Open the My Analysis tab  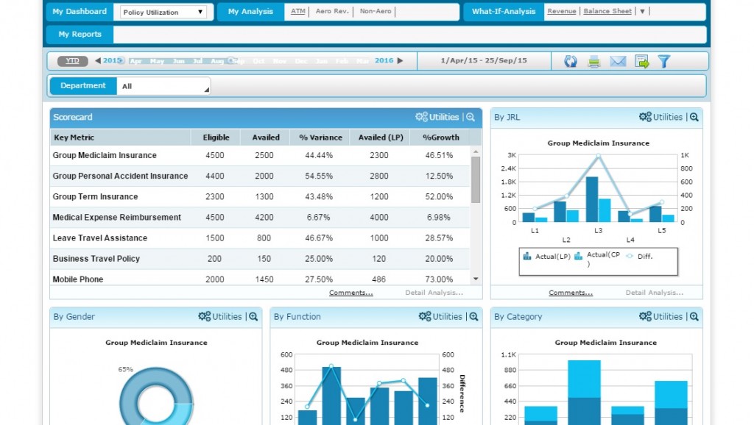(x=250, y=12)
